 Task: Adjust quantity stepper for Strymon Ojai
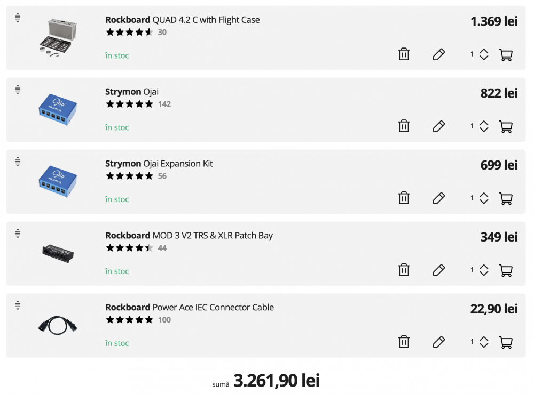tap(483, 126)
